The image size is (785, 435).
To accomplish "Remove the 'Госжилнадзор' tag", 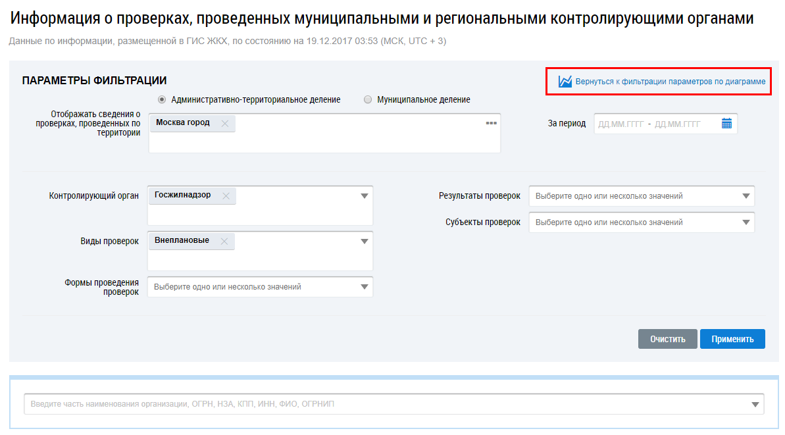I will coord(226,195).
